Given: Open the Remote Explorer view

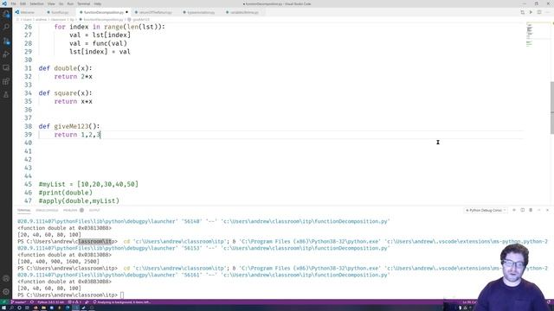Looking at the screenshot, I should [6, 67].
